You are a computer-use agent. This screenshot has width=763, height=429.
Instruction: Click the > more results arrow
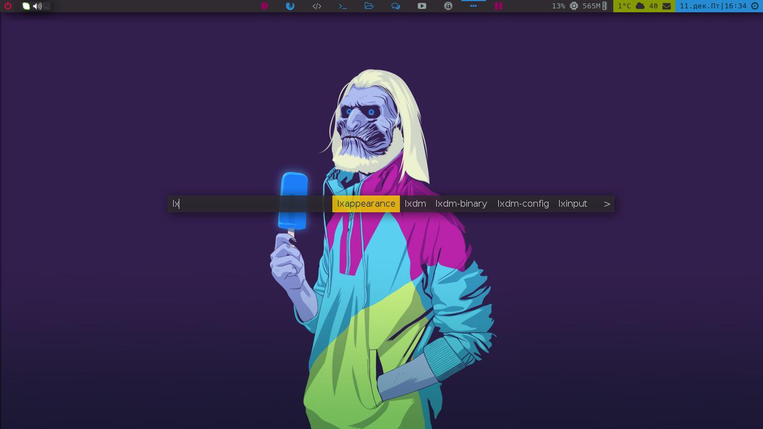(x=607, y=204)
